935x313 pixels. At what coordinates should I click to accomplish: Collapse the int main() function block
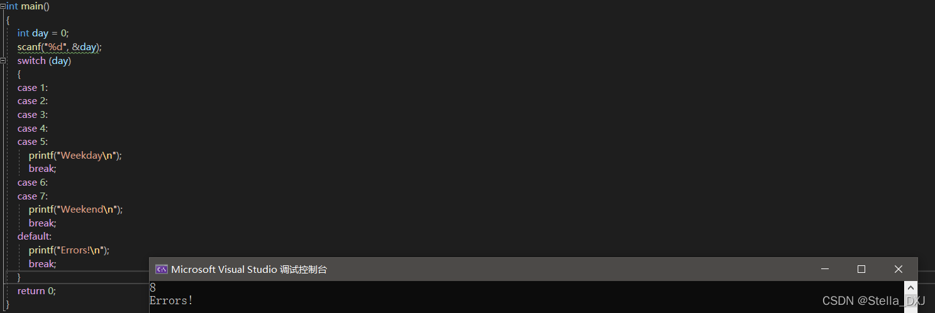click(x=3, y=6)
